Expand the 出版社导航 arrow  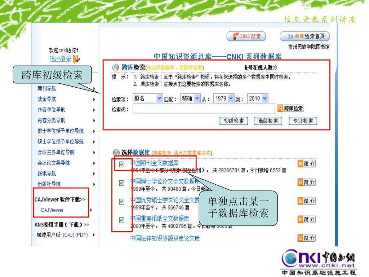[x=94, y=184]
